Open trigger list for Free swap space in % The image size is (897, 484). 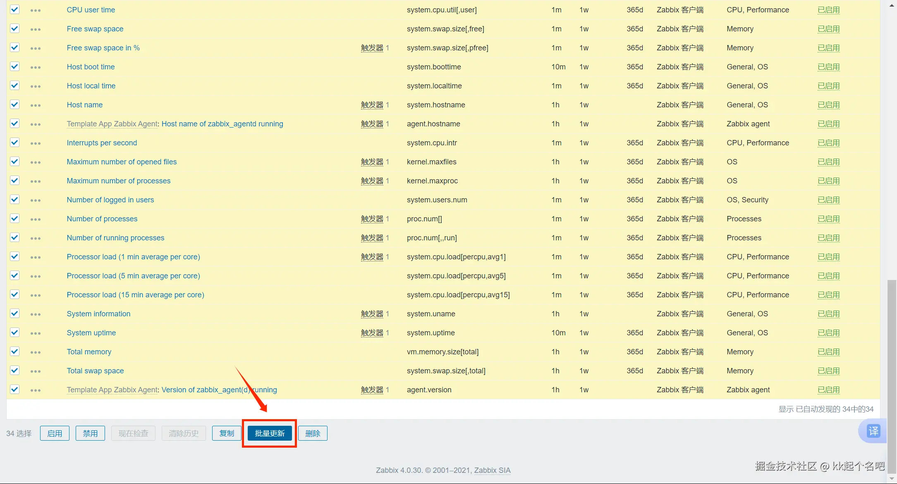tap(372, 48)
